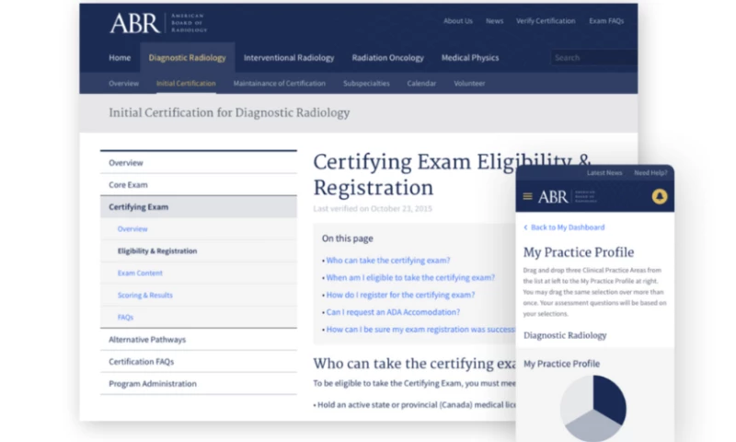Open Scoring & Results sidebar item
Viewport: 736px width, 442px height.
click(144, 296)
